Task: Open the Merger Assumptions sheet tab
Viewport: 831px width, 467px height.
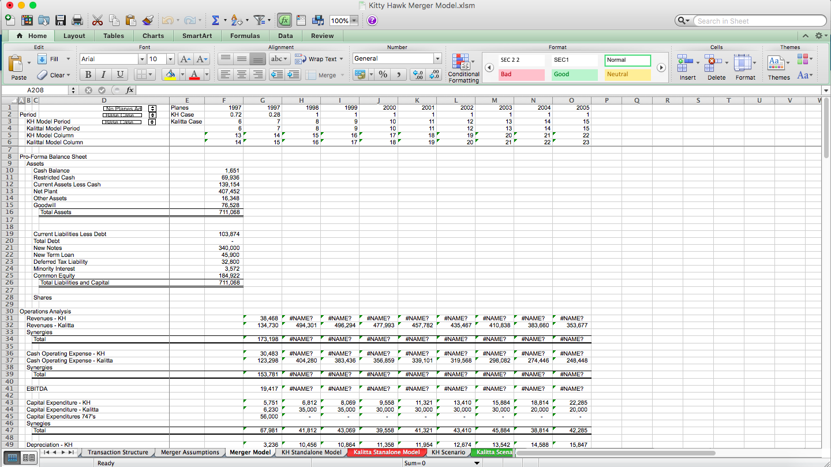Action: tap(190, 453)
